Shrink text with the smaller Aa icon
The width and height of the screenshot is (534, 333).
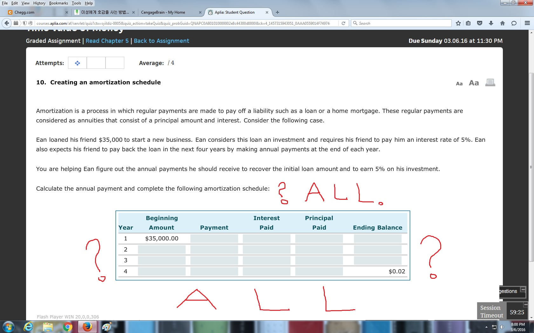click(x=459, y=83)
